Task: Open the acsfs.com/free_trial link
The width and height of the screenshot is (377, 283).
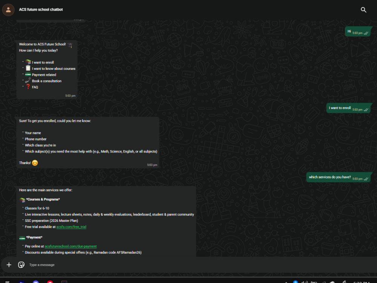Action: tap(71, 227)
